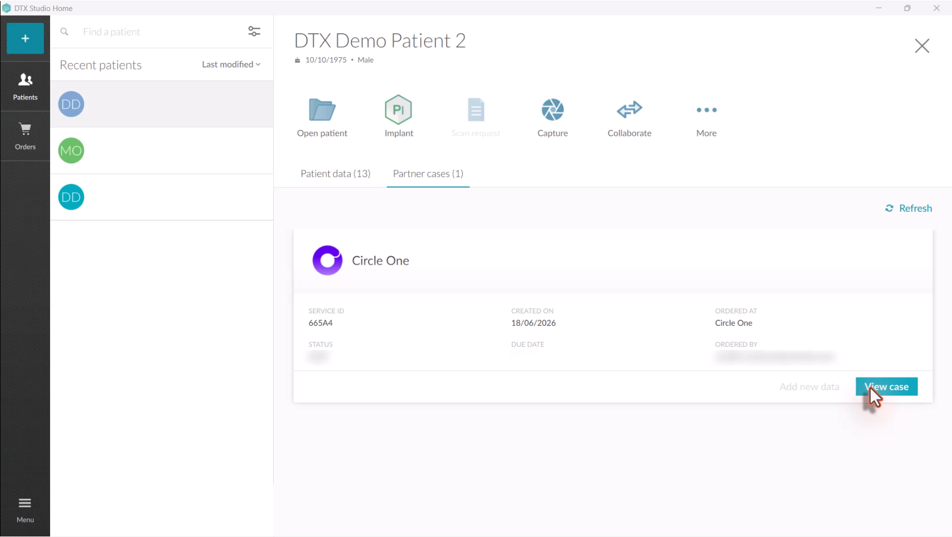952x537 pixels.
Task: Click the service ID value 665A4
Action: point(321,323)
